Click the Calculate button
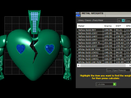This screenshot has height=98, width=131. pos(106,84)
